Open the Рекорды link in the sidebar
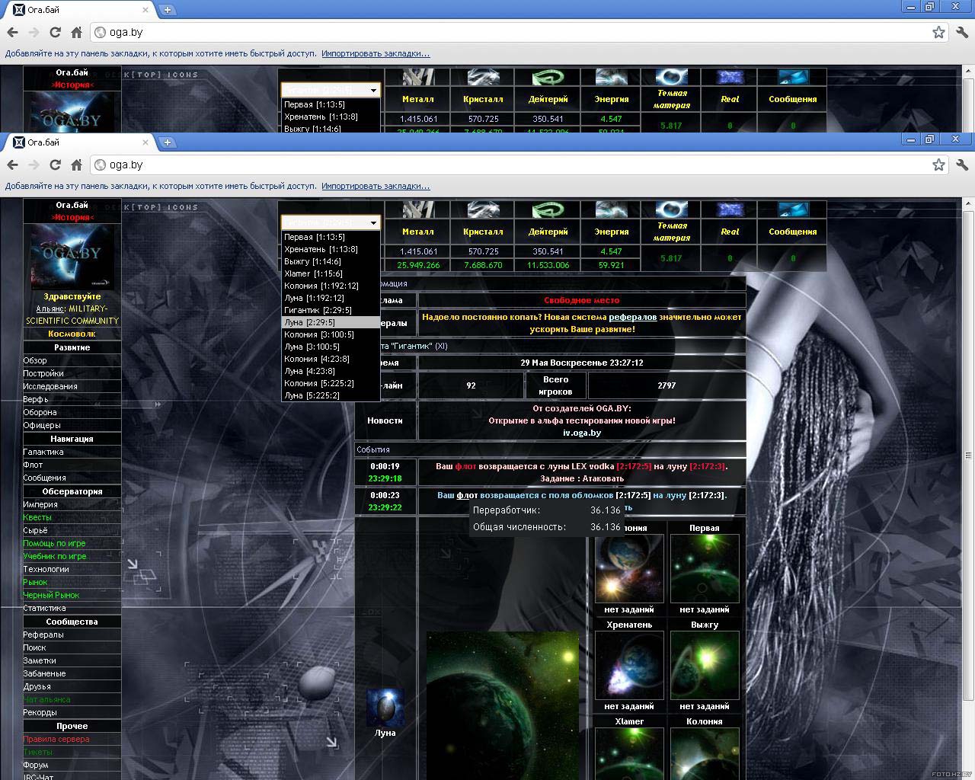The image size is (975, 780). (40, 712)
